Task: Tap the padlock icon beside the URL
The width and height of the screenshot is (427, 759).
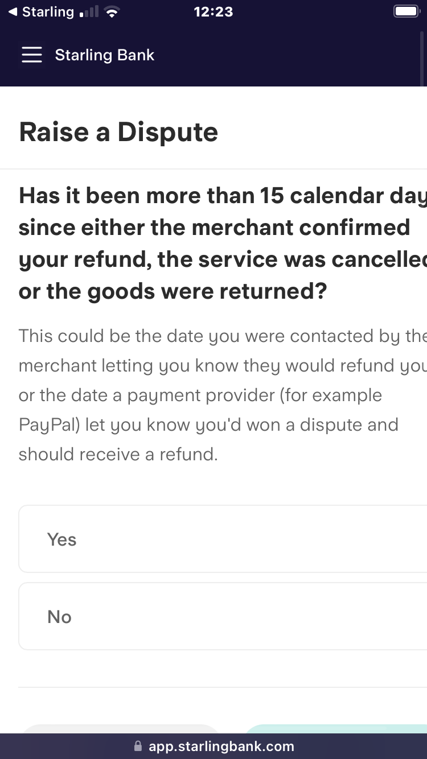Action: point(137,746)
